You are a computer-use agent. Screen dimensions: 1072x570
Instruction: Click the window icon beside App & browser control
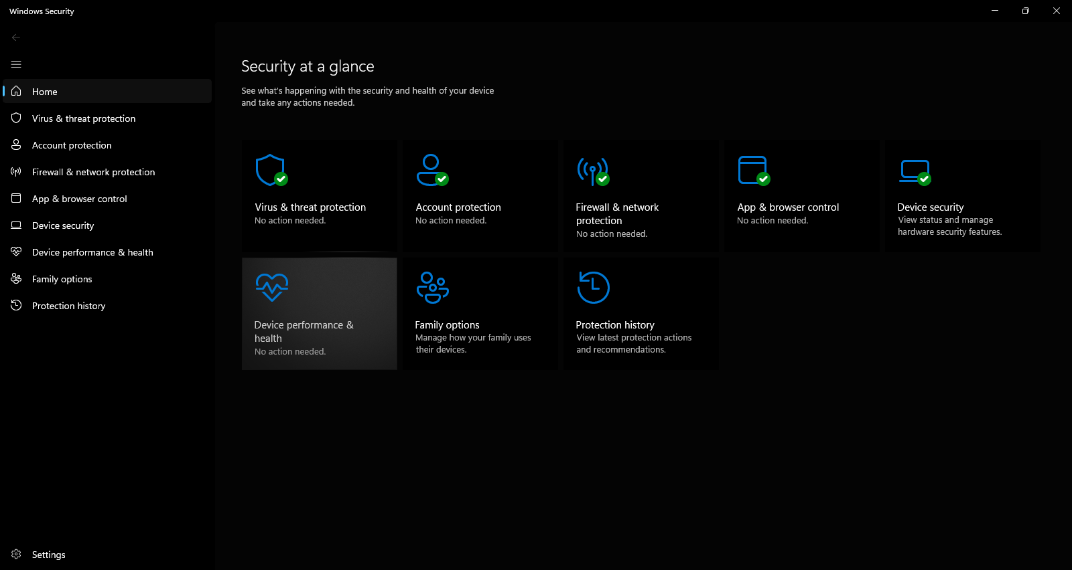(16, 198)
